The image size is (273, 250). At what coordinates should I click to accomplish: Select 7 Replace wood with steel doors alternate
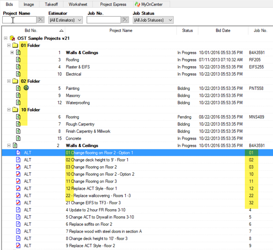104,231
